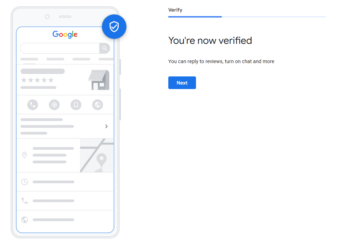The image size is (339, 244).
Task: Click the search magnifier icon in the search bar
Action: [105, 48]
